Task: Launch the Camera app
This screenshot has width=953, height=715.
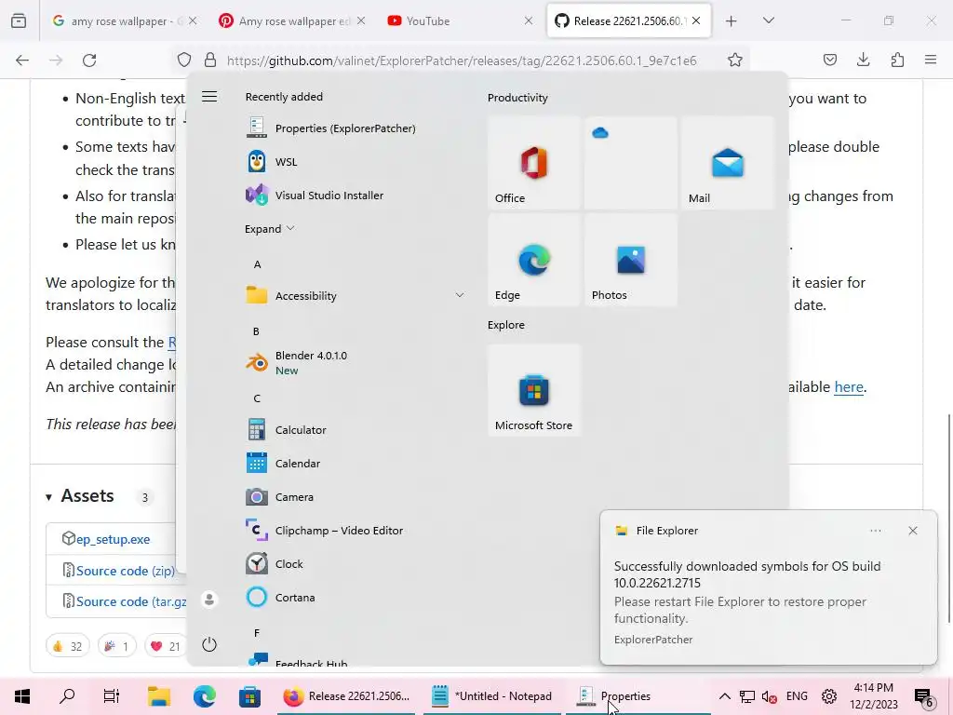Action: [x=280, y=497]
